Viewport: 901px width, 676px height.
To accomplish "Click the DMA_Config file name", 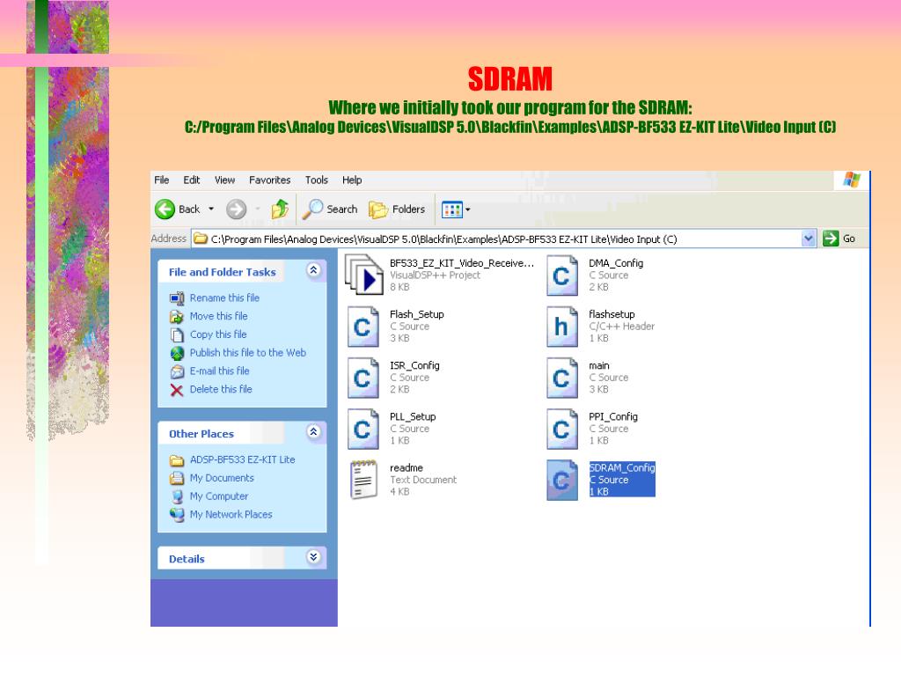I will tap(616, 263).
